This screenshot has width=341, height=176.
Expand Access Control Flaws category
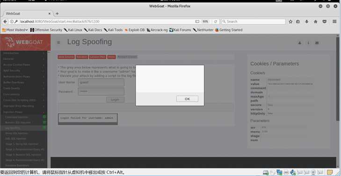[x=23, y=65]
